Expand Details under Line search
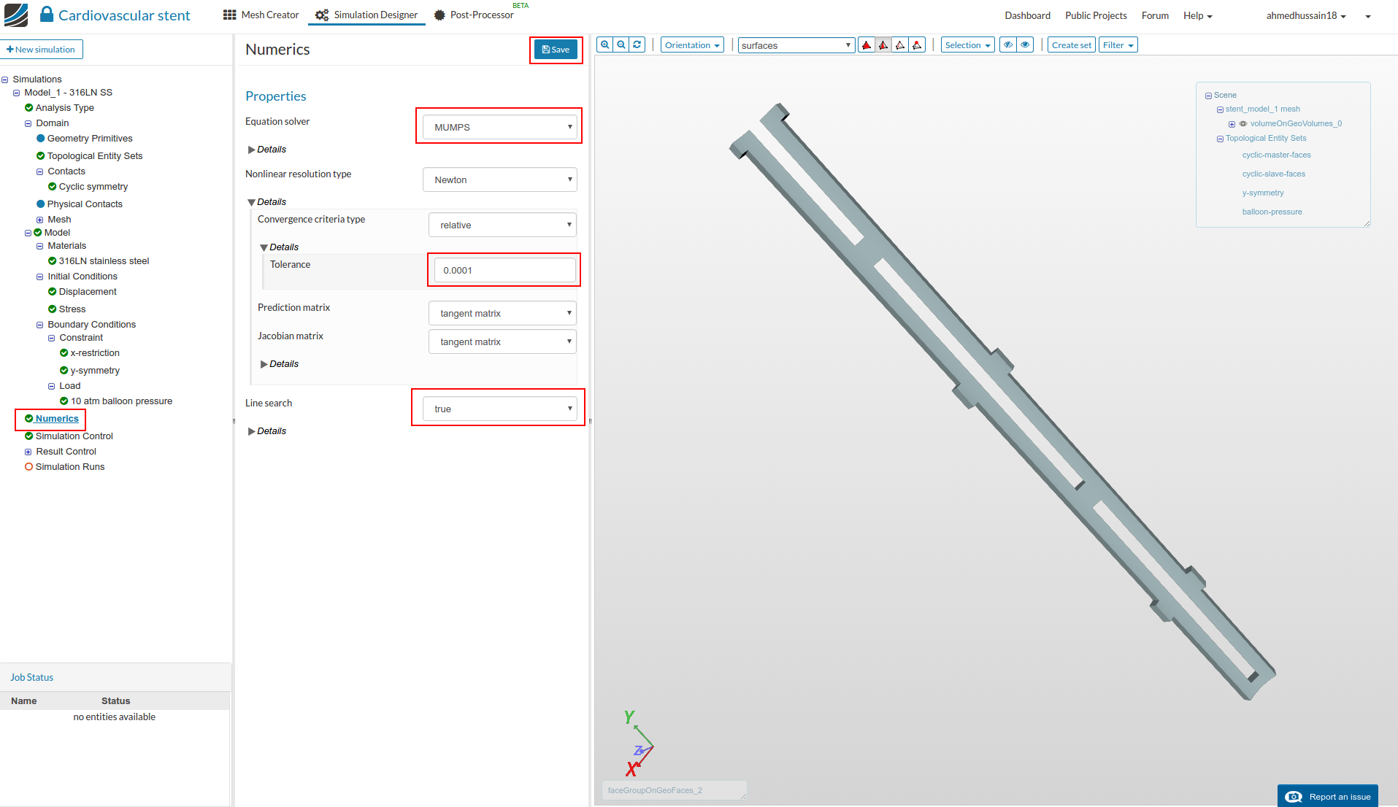Viewport: 1398px width, 807px height. point(267,431)
